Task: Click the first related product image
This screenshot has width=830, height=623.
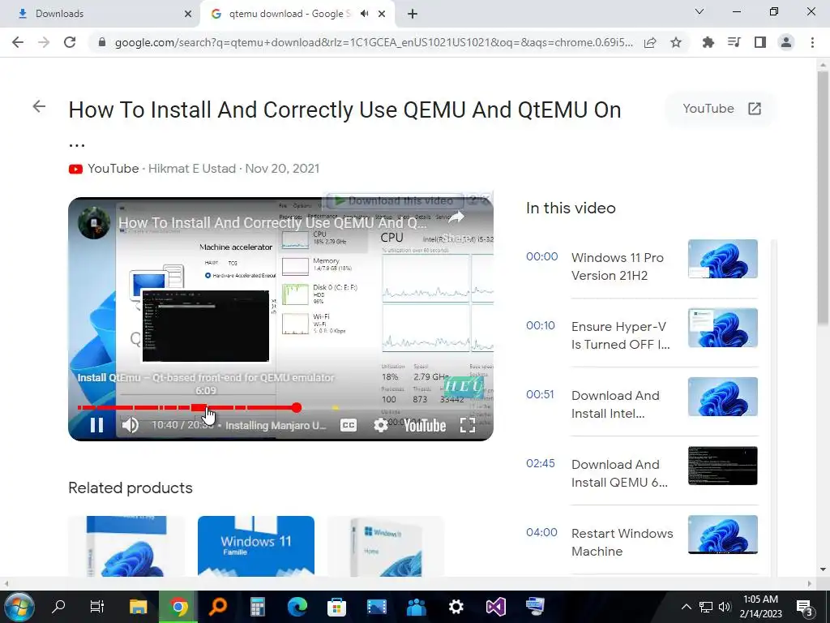Action: coord(126,546)
